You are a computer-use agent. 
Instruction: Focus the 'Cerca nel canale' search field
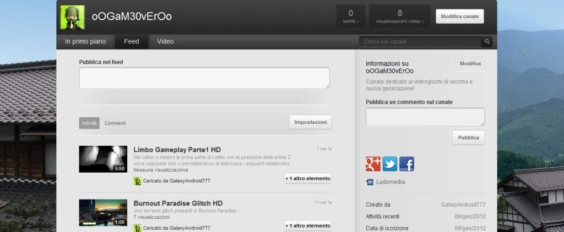tap(420, 42)
